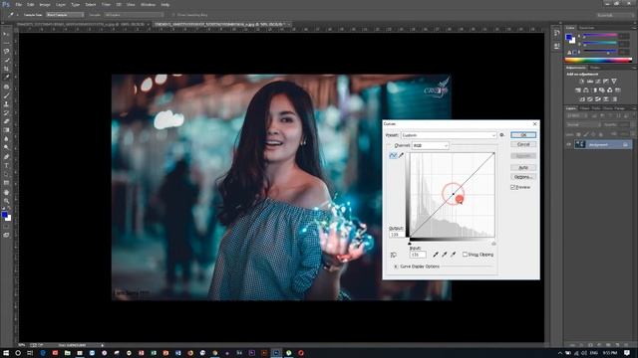Pick the white point eyedropper in Curves
Screen dimensions: 638x358
coord(453,255)
